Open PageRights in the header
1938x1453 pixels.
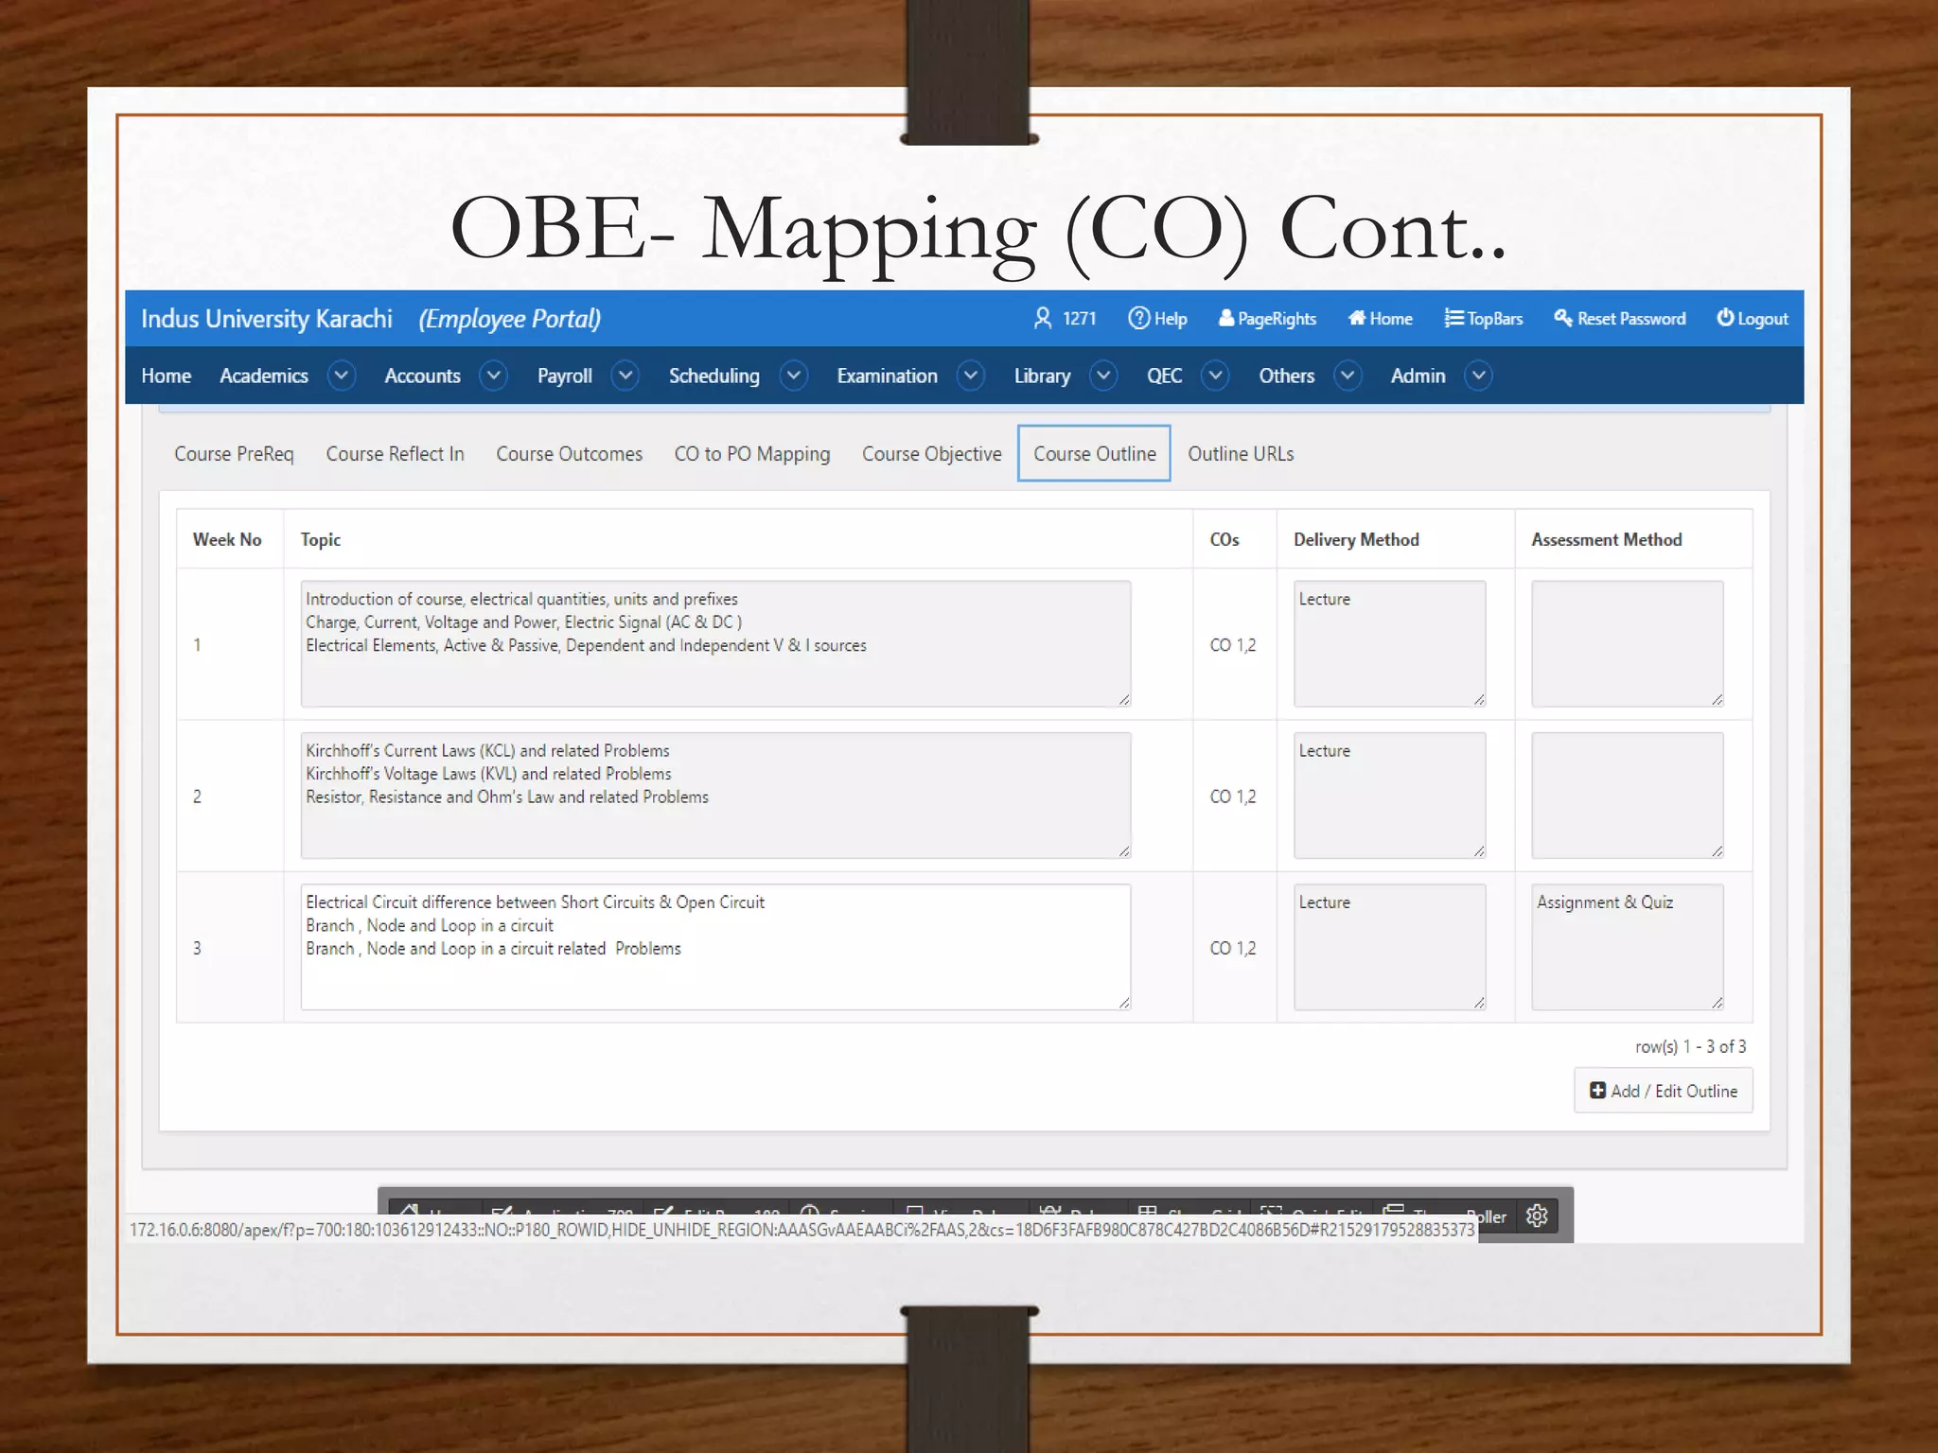[x=1267, y=318]
